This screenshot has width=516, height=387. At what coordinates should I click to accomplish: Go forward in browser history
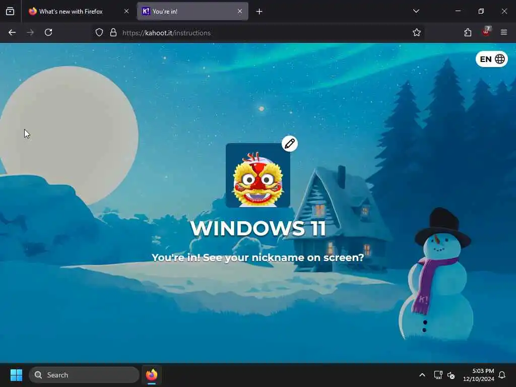click(30, 33)
